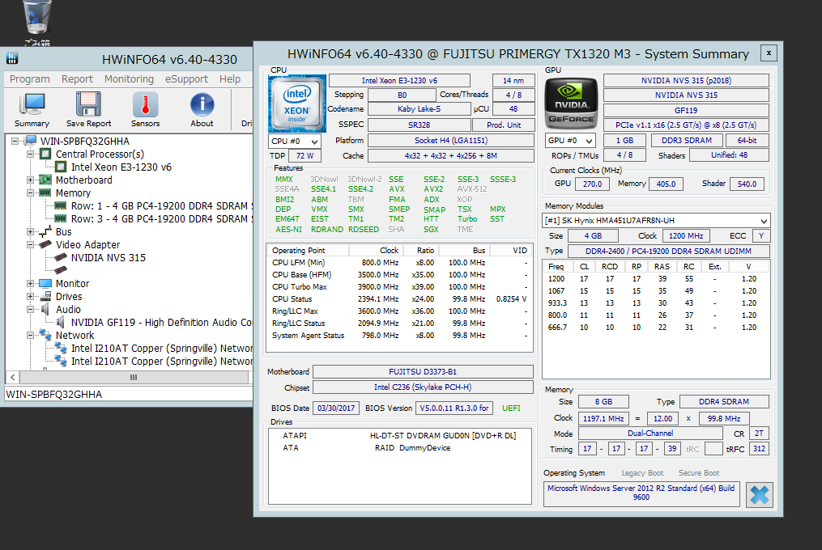
Task: Expand the Motherboard node
Action: pyautogui.click(x=31, y=180)
